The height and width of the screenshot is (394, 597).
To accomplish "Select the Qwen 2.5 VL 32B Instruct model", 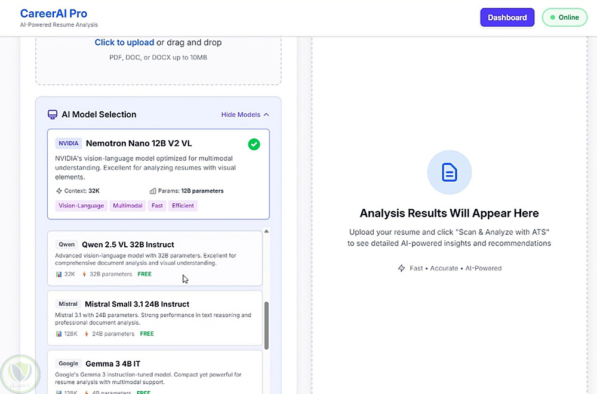I will pyautogui.click(x=155, y=258).
